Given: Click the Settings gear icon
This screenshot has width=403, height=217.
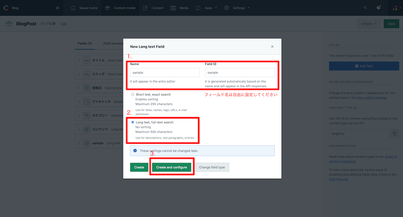Looking at the screenshot, I should coord(226,8).
